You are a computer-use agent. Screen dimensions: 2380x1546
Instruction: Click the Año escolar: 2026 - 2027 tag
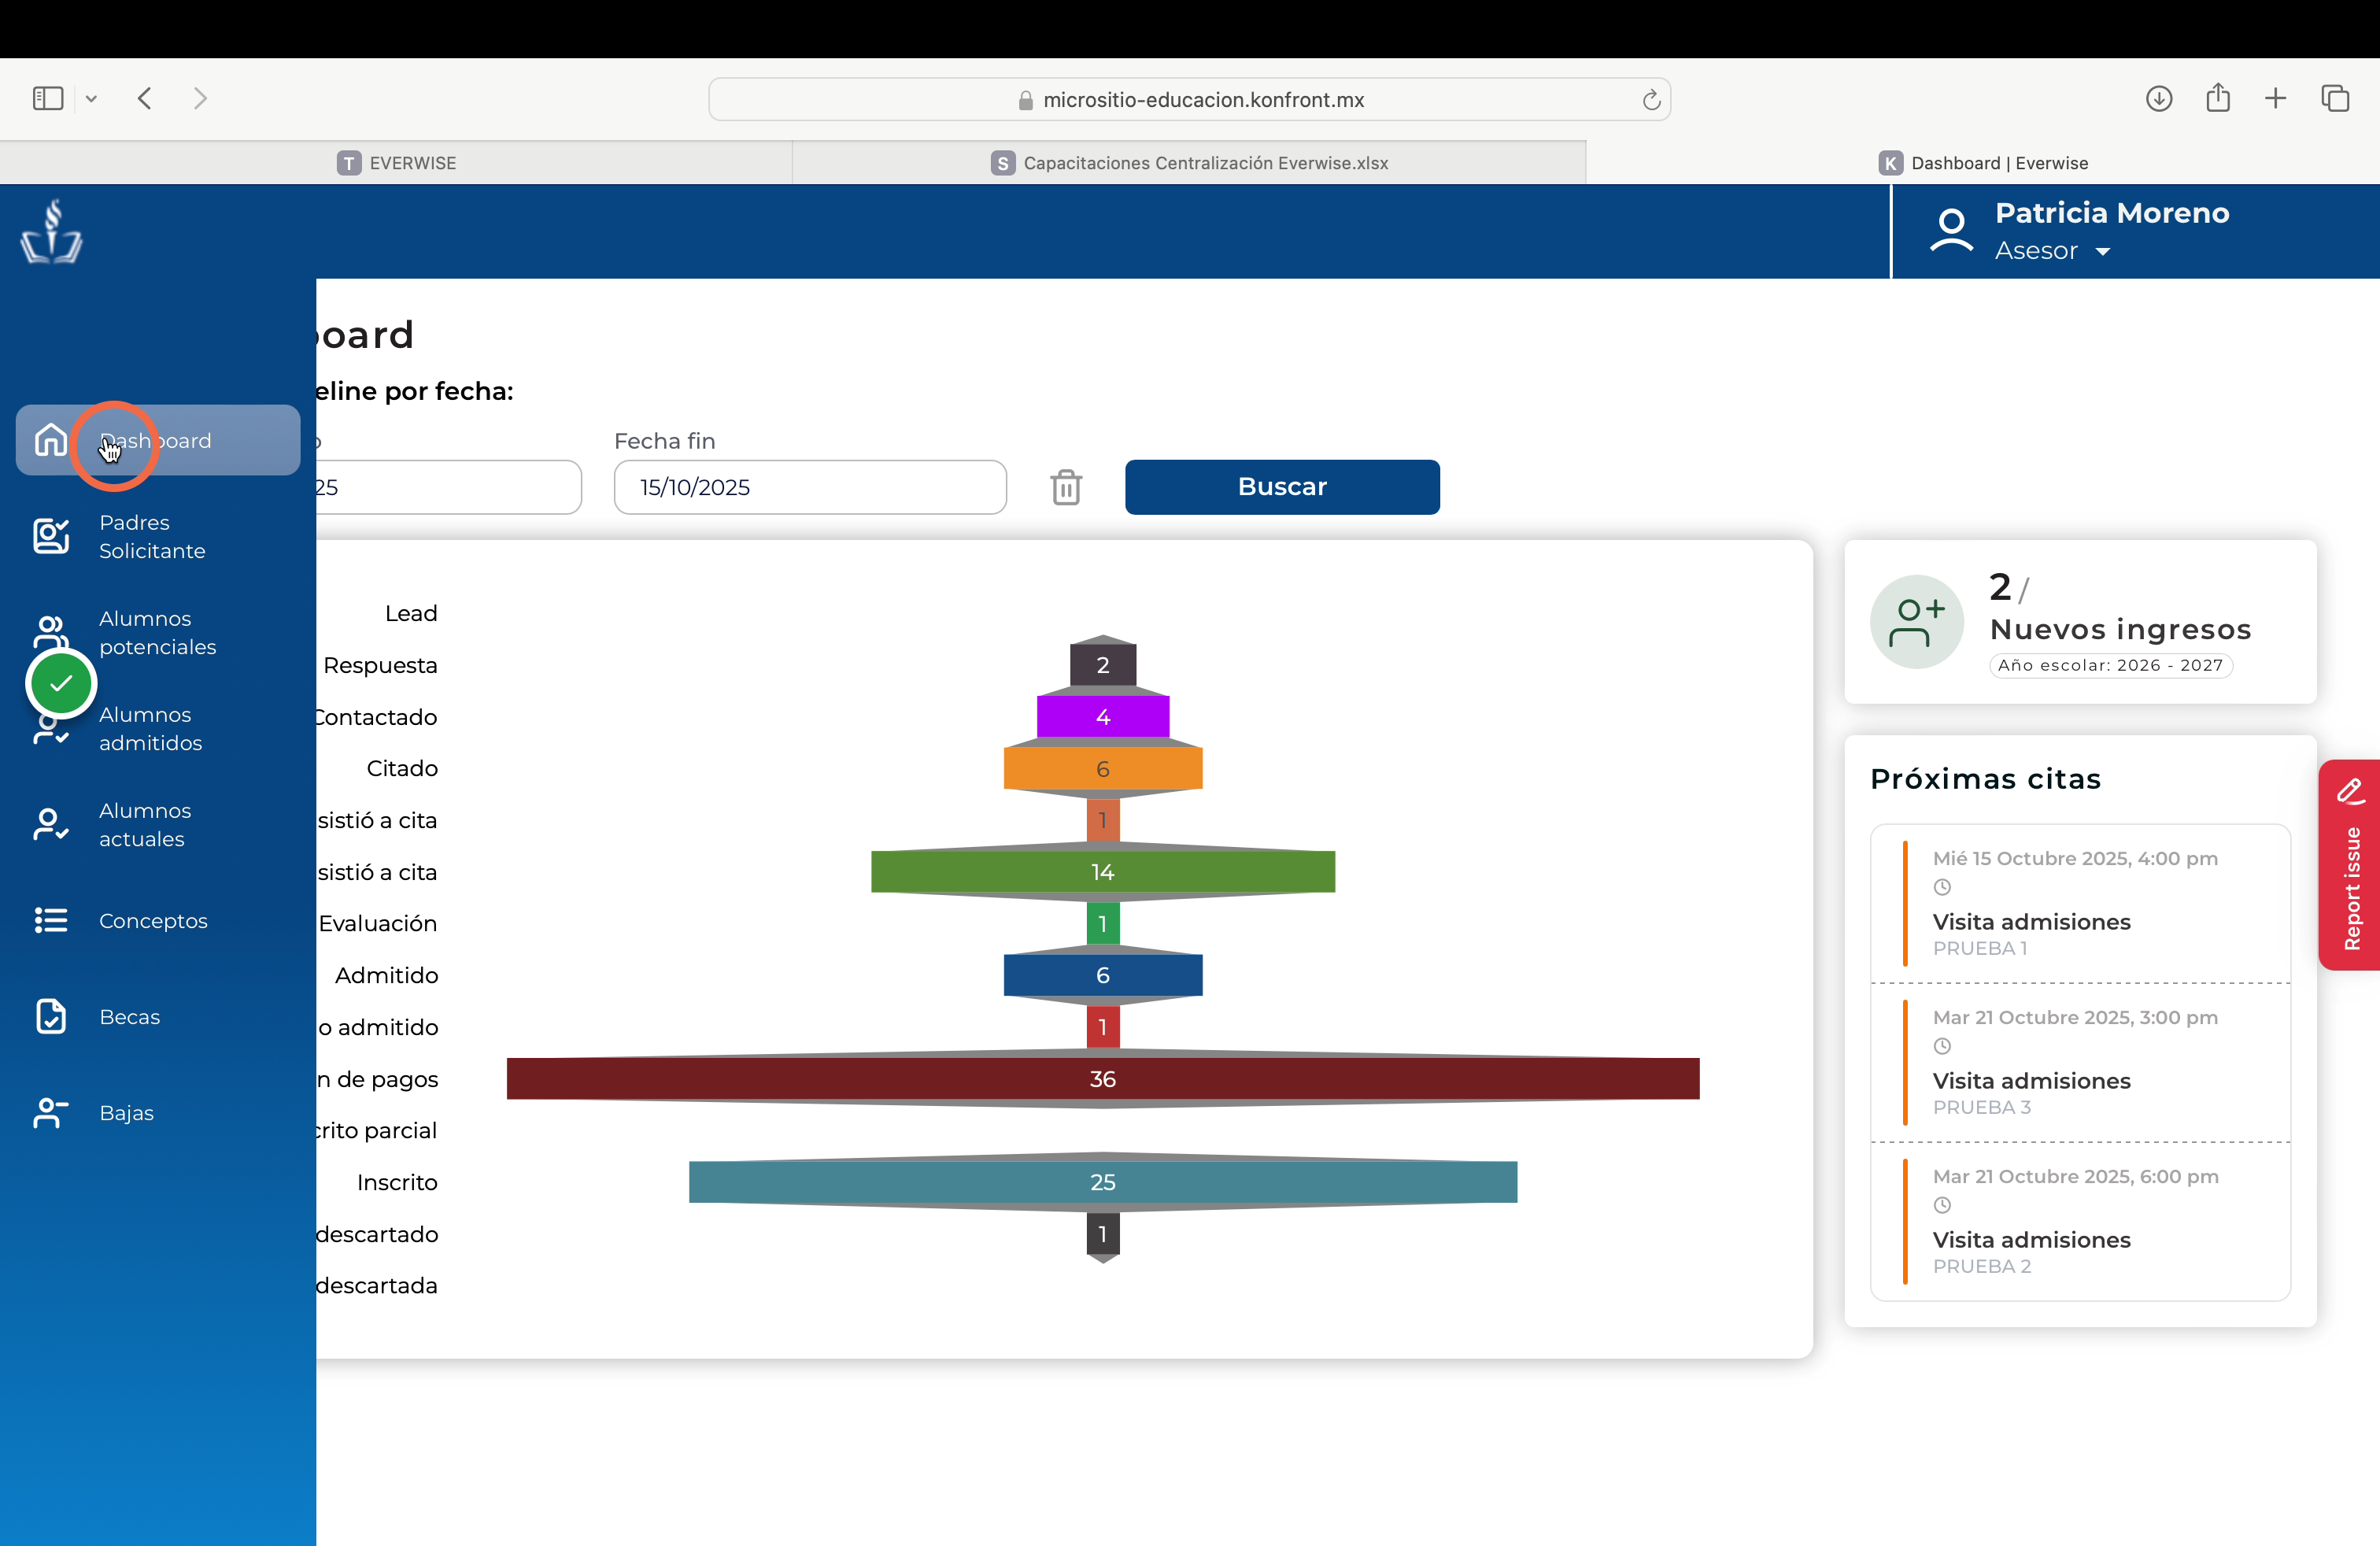pyautogui.click(x=2110, y=665)
